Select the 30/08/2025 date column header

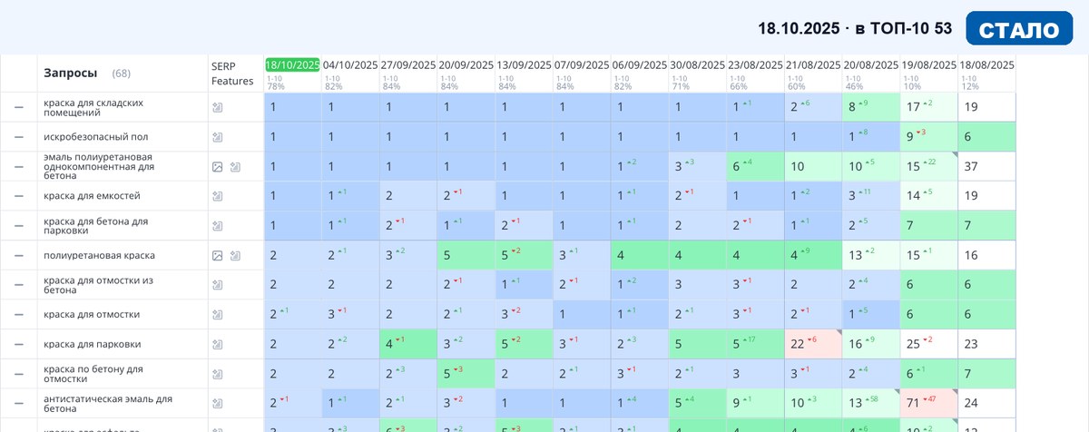[x=698, y=64]
